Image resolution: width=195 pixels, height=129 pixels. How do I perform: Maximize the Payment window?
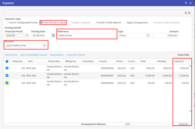point(186,3)
